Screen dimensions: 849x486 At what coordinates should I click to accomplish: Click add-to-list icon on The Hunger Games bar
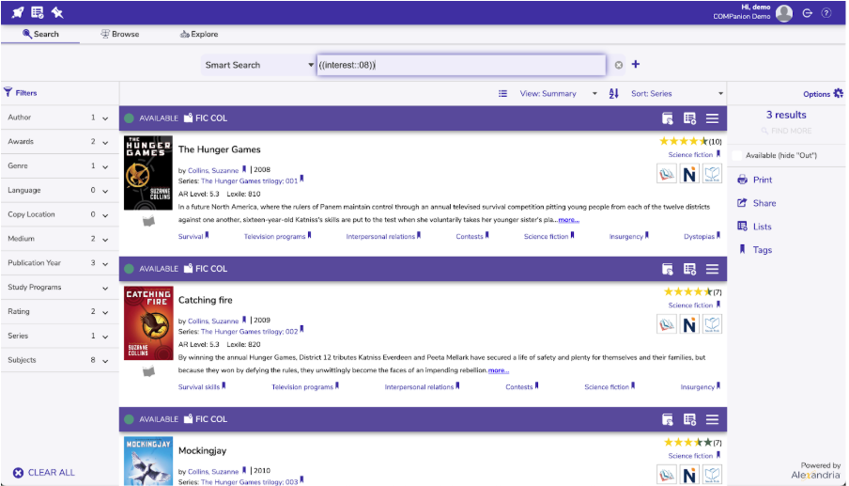click(689, 118)
